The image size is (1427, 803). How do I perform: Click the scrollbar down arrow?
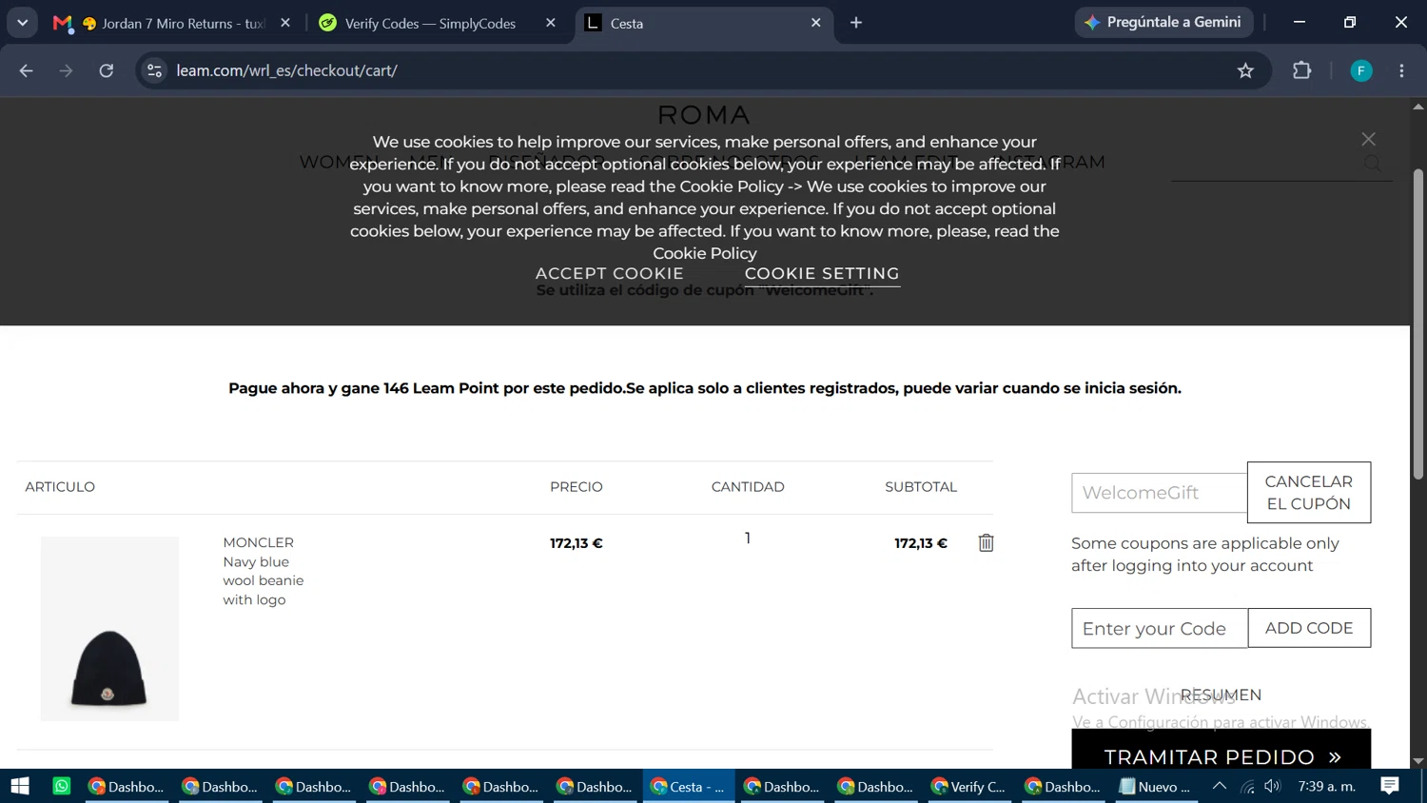[x=1417, y=761]
